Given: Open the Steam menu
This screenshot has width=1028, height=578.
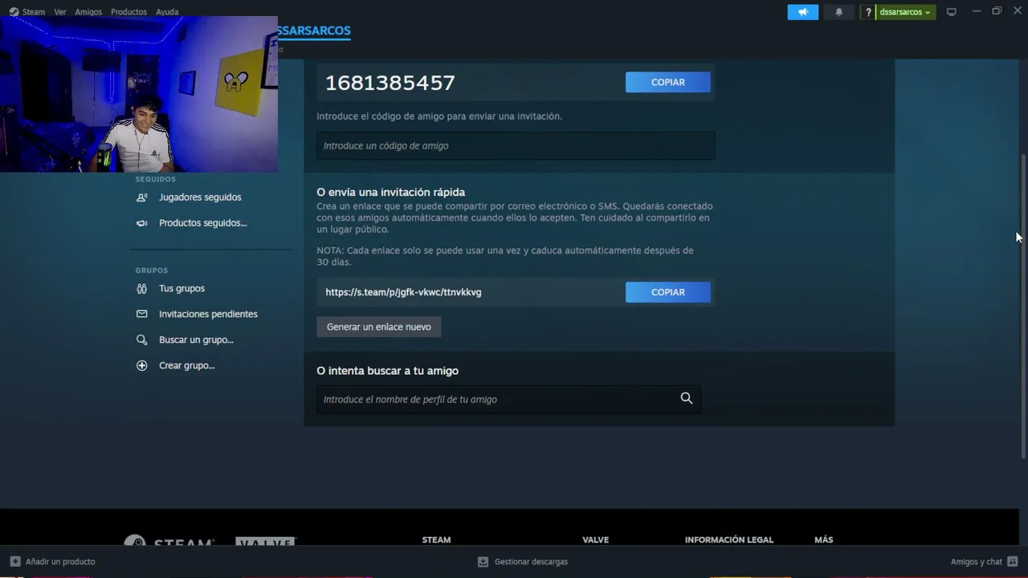Looking at the screenshot, I should click(x=27, y=12).
